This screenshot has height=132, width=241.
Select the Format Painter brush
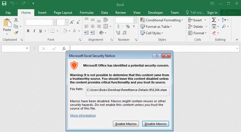coord(16,33)
